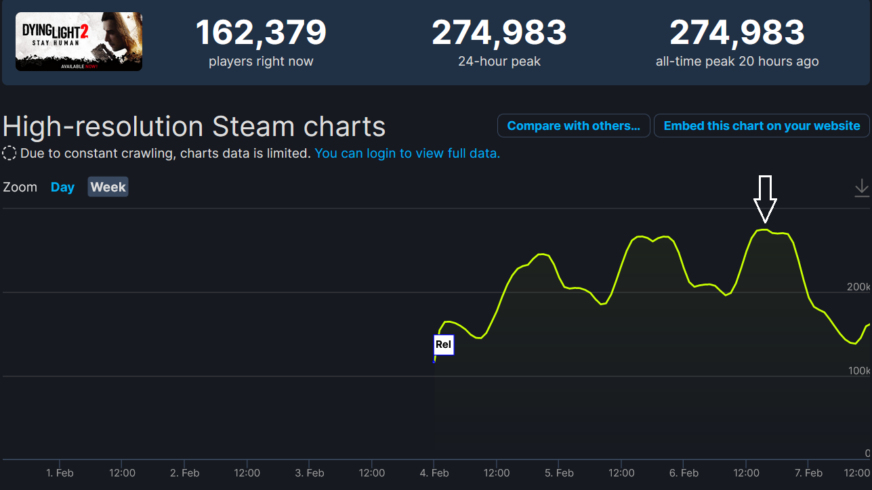Click 'Embed this chart on your website'
Viewport: 872px width, 490px height.
[762, 126]
